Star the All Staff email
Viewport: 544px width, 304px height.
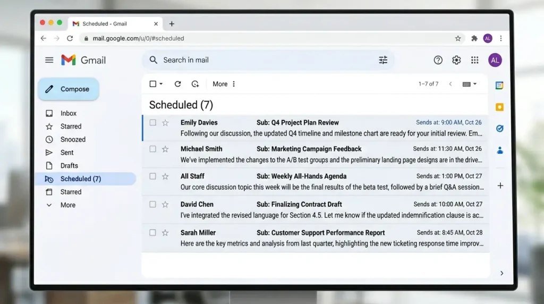click(x=165, y=176)
